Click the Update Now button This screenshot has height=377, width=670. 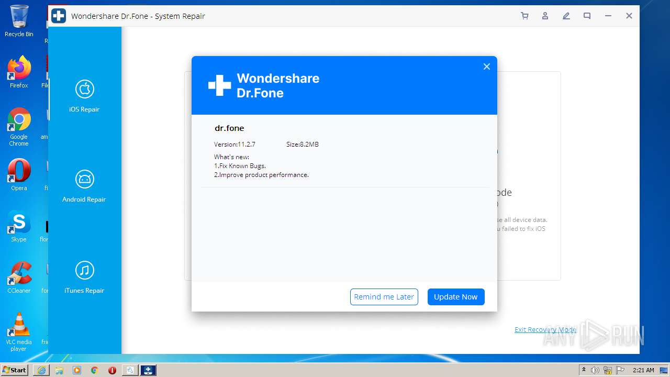456,297
